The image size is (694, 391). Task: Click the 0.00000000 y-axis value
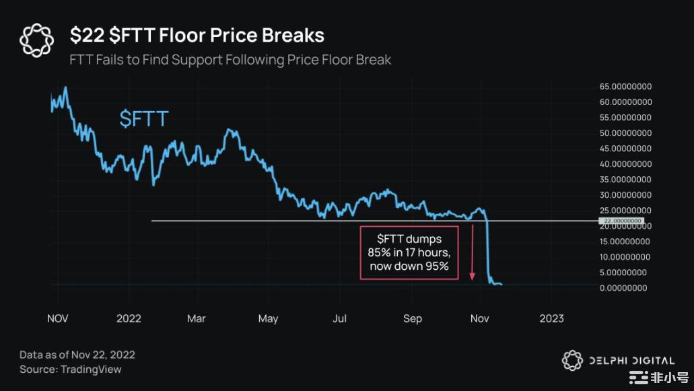(x=625, y=288)
